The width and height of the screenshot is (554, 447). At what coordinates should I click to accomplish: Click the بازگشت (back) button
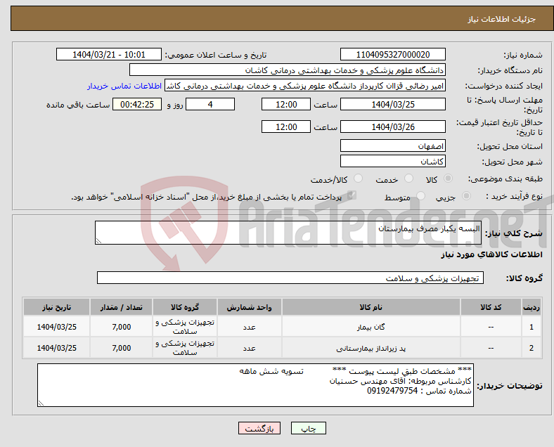pyautogui.click(x=259, y=428)
